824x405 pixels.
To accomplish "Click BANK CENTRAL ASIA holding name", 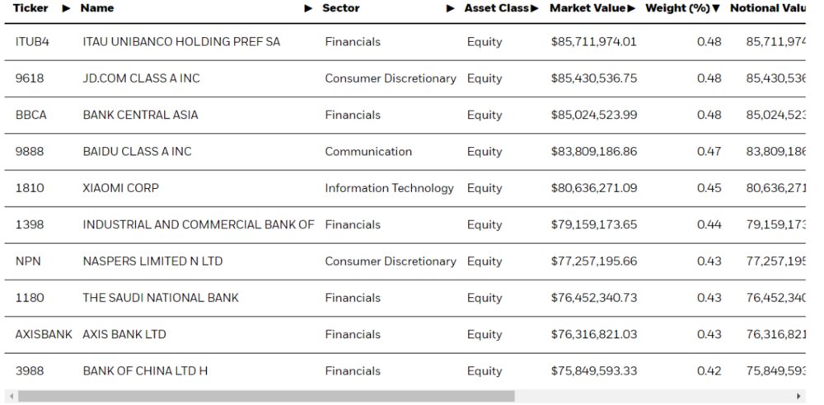I will point(140,115).
